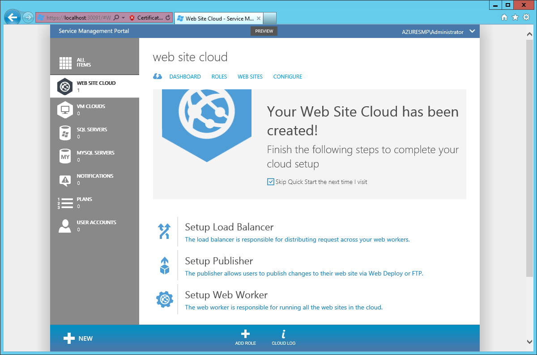The height and width of the screenshot is (355, 537).
Task: Open the Setup Web Worker link
Action: coord(226,295)
